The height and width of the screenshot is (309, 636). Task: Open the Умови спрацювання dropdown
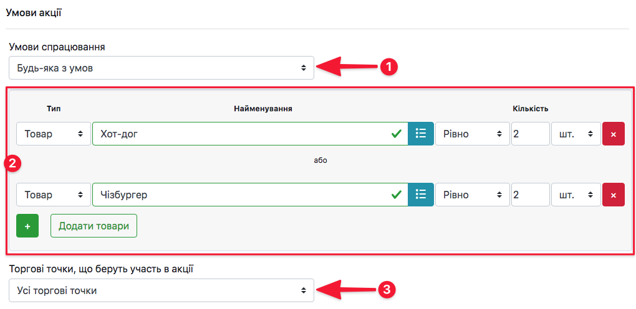click(x=161, y=68)
